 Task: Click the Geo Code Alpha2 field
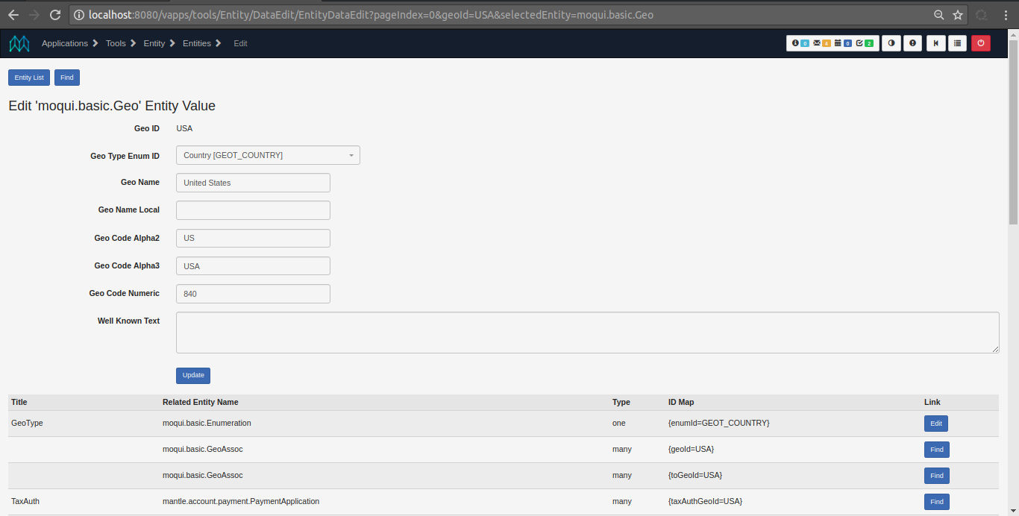tap(253, 238)
